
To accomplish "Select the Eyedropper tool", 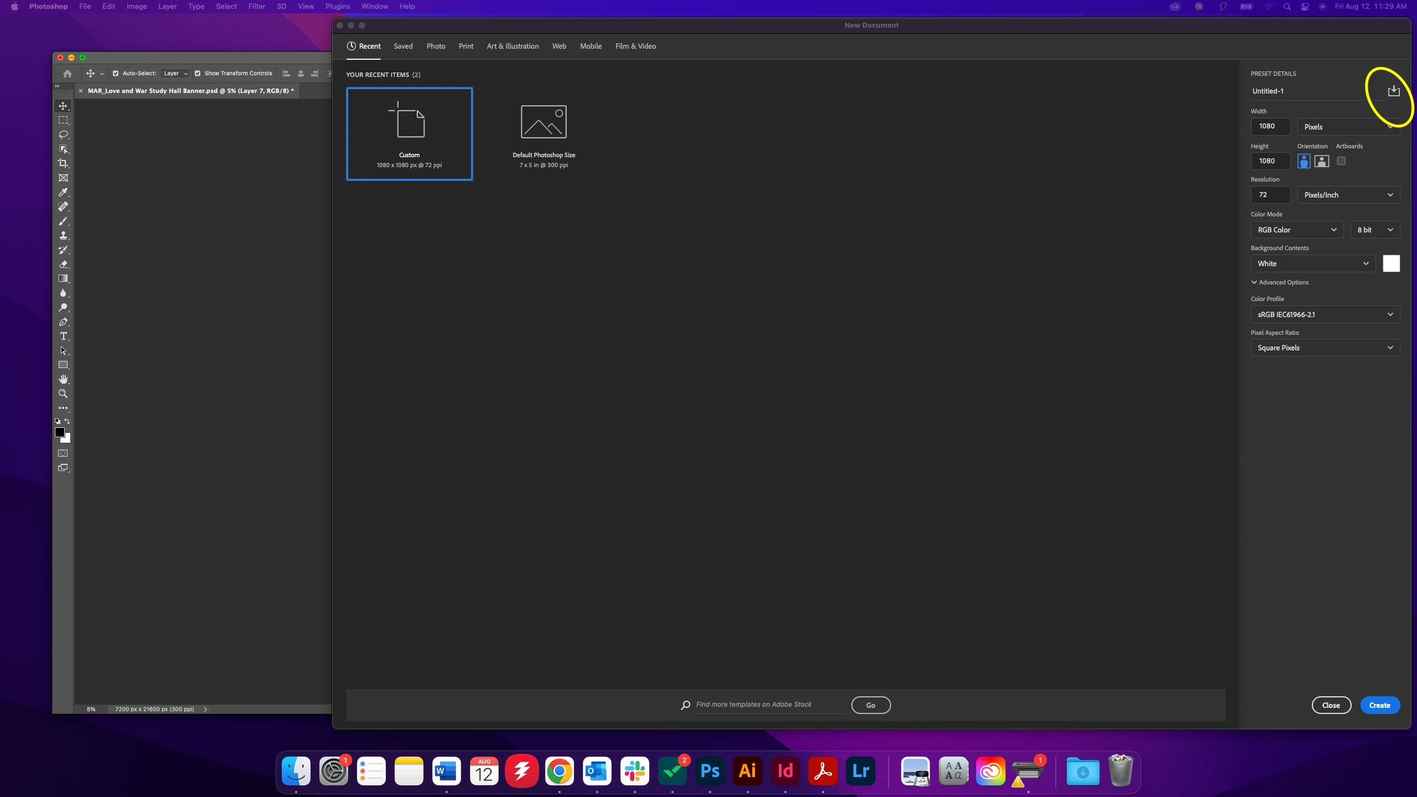I will (x=63, y=192).
